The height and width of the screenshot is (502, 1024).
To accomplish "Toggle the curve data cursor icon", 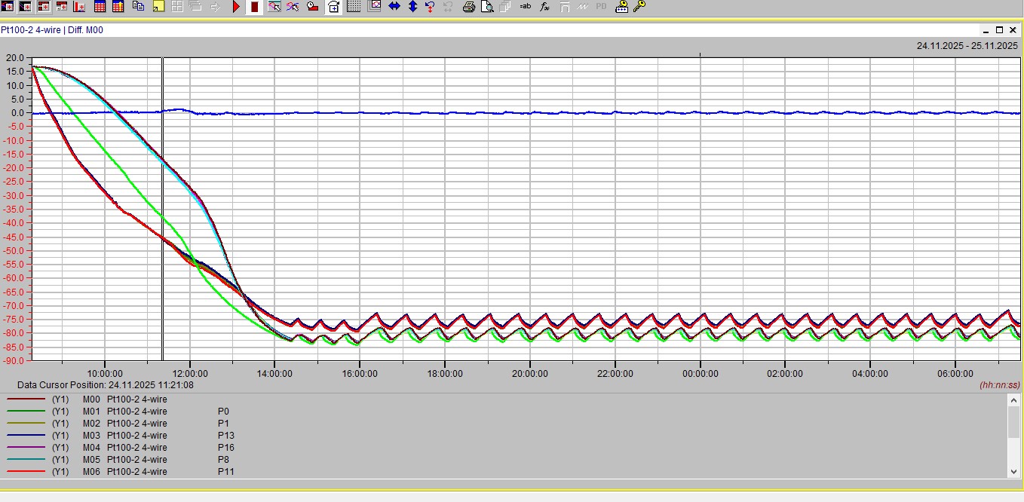I will coord(274,7).
